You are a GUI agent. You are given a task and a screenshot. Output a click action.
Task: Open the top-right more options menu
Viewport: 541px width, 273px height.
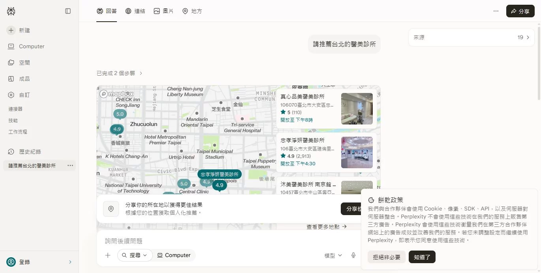point(496,11)
